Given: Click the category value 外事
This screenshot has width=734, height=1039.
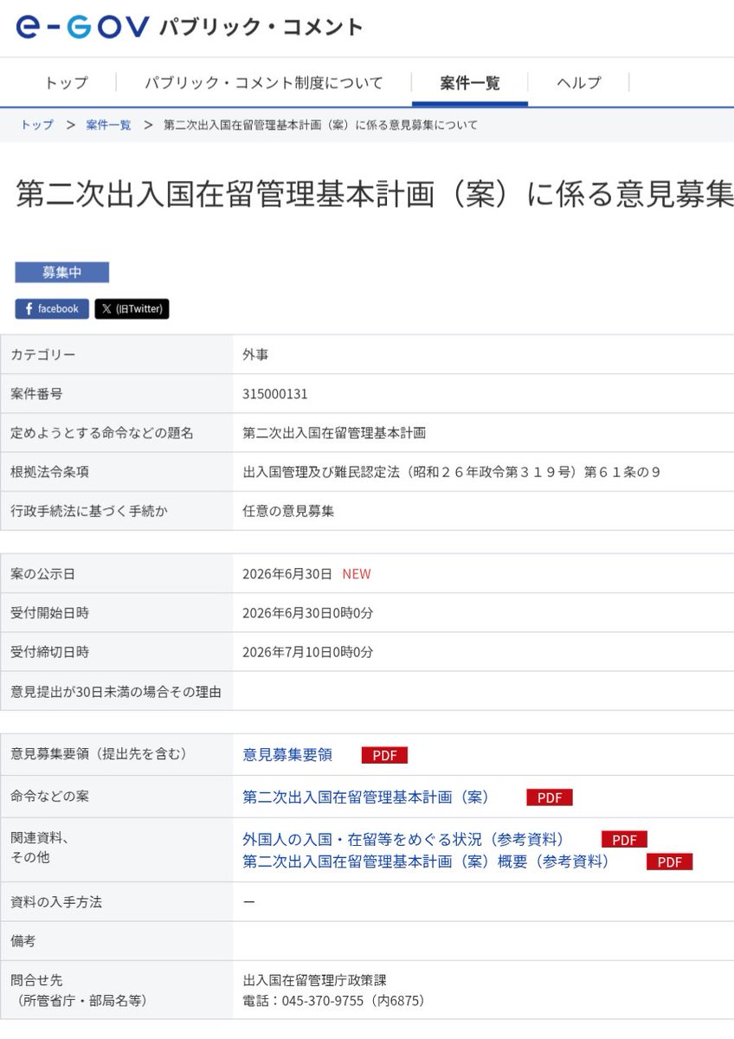Looking at the screenshot, I should tap(255, 355).
